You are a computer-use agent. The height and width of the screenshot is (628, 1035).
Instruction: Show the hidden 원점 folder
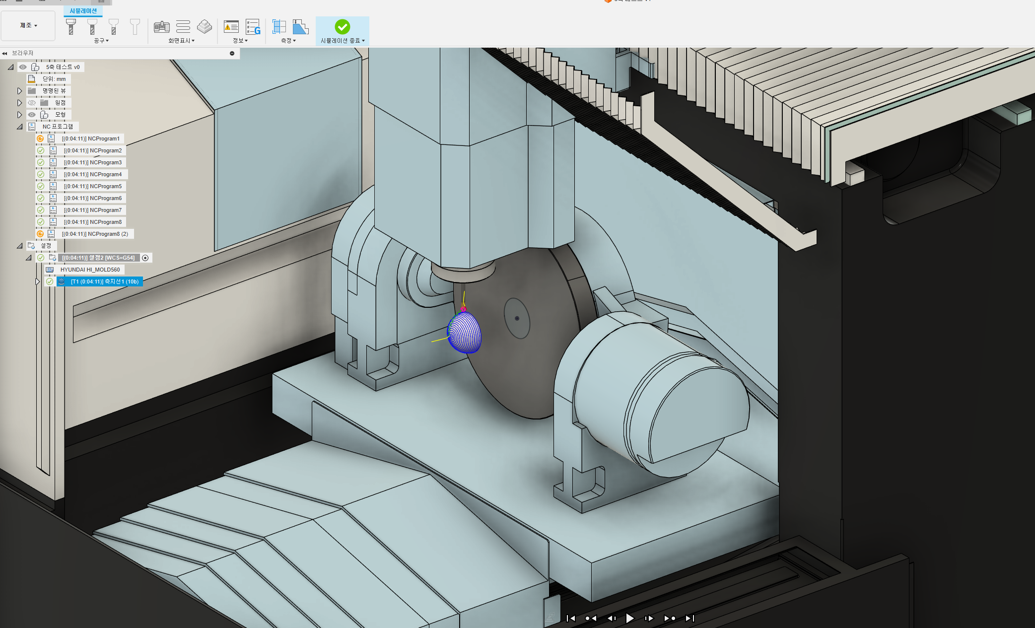pyautogui.click(x=33, y=103)
